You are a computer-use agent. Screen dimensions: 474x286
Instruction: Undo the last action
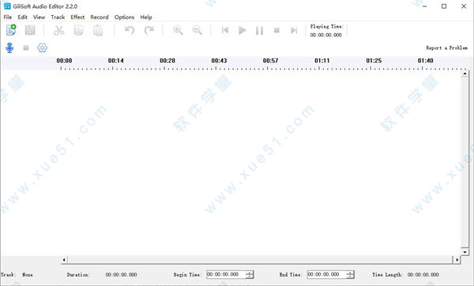pos(130,30)
